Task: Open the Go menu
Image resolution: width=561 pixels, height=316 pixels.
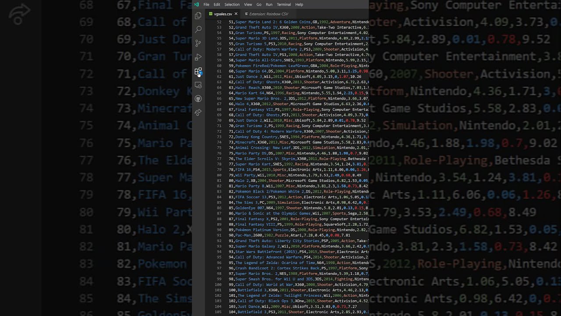Action: tap(259, 4)
